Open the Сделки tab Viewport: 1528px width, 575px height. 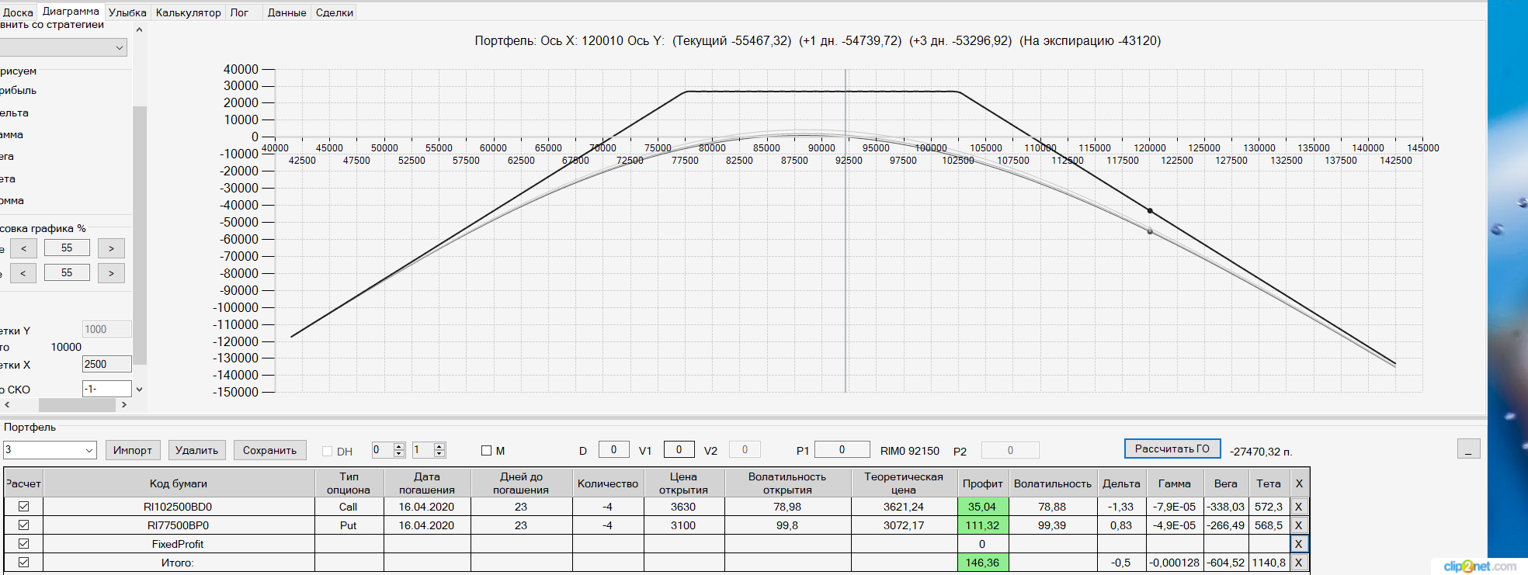point(335,12)
